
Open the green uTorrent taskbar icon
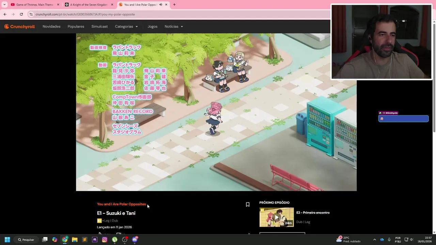(114, 240)
